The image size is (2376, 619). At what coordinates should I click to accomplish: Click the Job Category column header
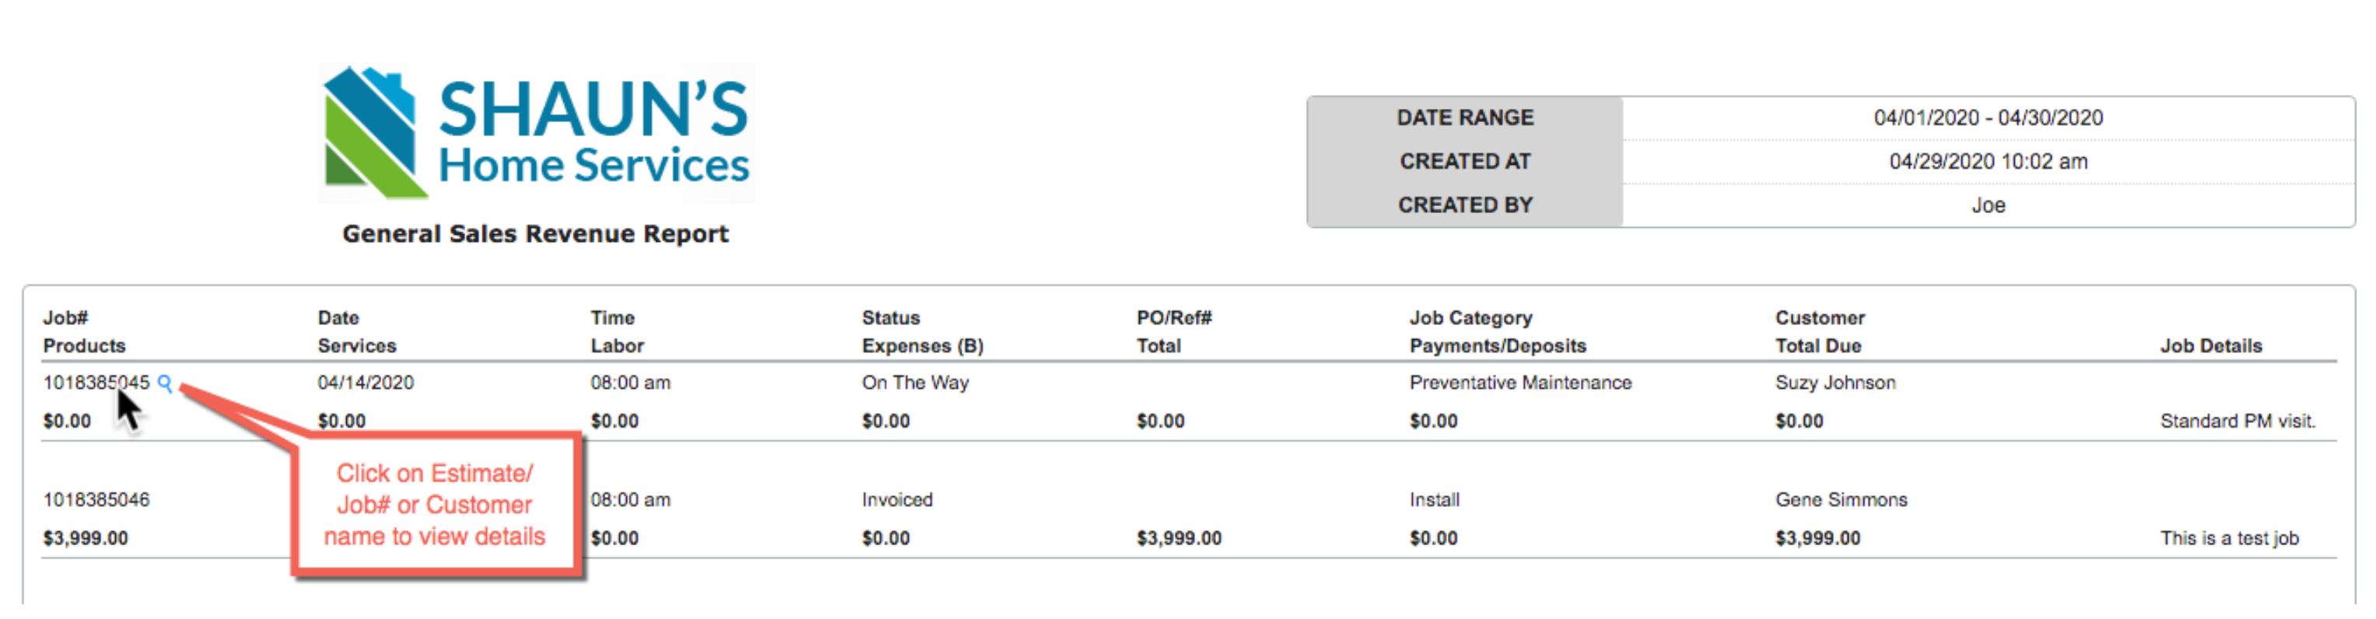point(1470,318)
